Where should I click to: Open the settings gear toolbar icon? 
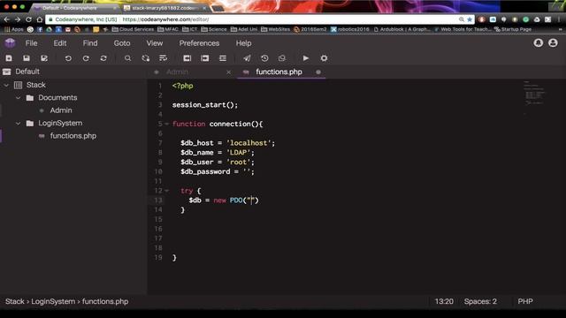tap(324, 58)
